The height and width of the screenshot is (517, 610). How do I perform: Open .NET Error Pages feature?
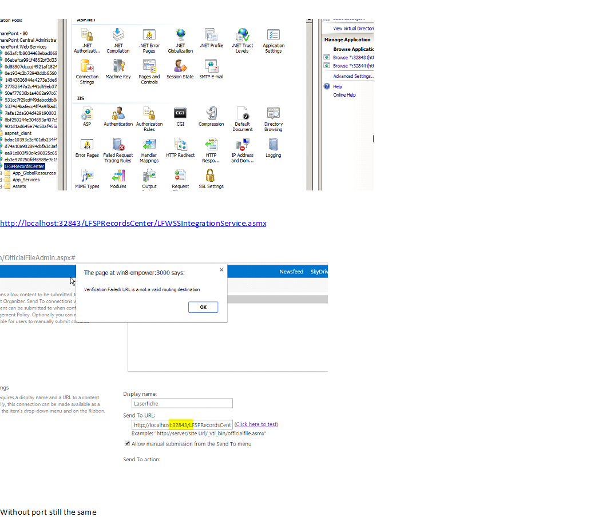coord(149,41)
